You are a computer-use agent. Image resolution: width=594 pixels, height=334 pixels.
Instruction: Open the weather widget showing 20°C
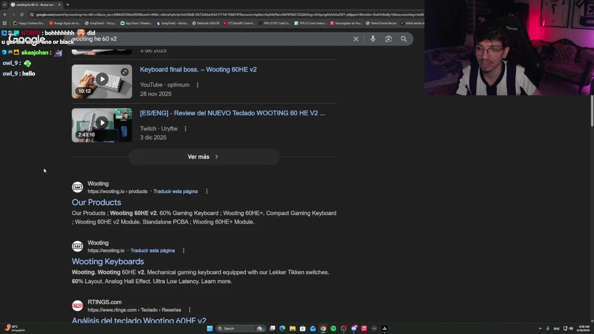(14, 328)
